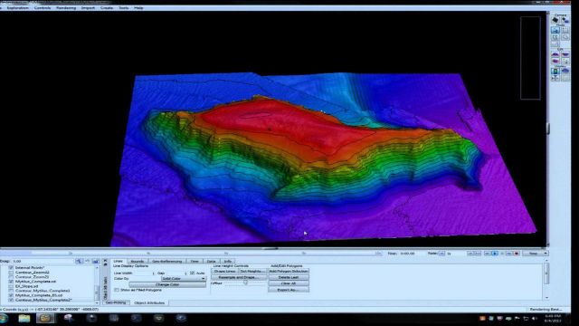Click the top-right surface icon in Edit group

coord(565,54)
